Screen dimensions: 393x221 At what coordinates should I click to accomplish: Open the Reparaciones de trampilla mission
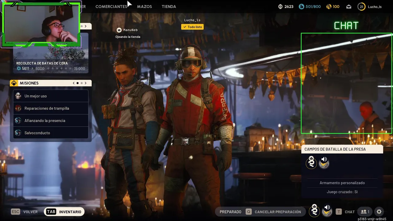click(51, 108)
